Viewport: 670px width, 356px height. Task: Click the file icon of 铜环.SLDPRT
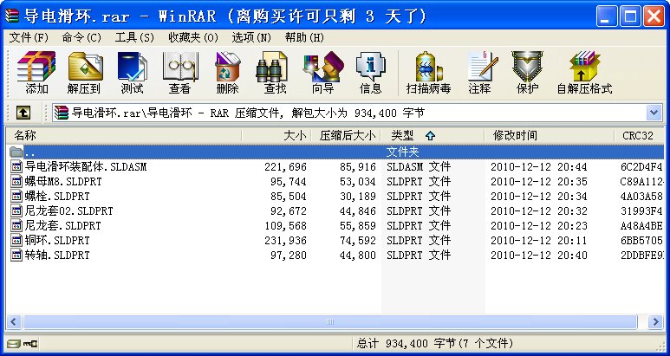[x=16, y=240]
